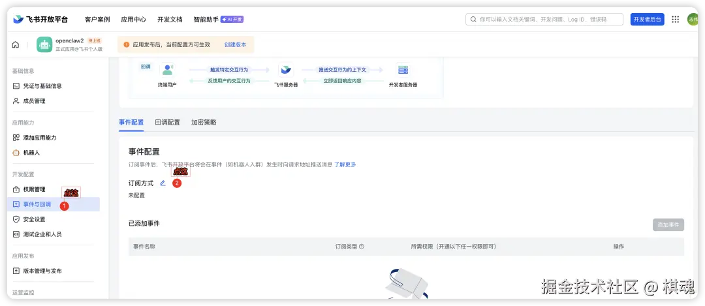This screenshot has height=306, width=705.
Task: Switch to the 加密策略 tab
Action: [204, 122]
